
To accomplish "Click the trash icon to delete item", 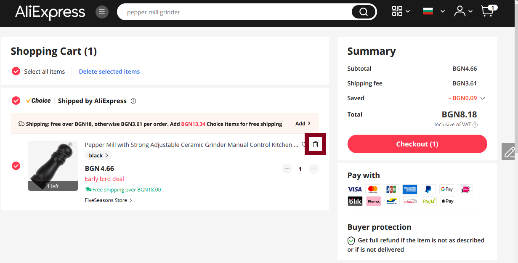I will (316, 144).
